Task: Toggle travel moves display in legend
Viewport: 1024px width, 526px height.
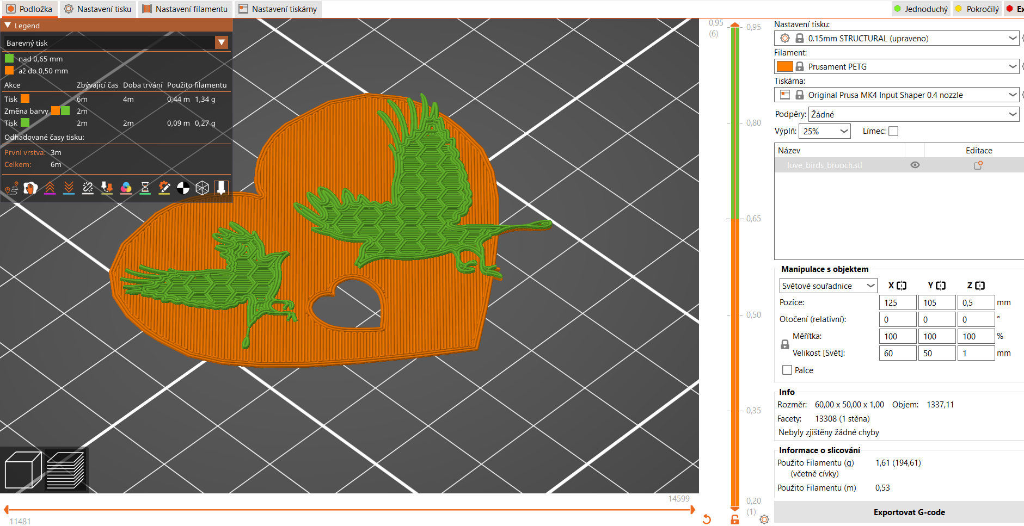Action: pos(11,188)
